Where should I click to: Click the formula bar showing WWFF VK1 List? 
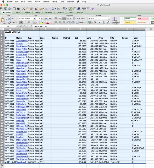(x=93, y=26)
